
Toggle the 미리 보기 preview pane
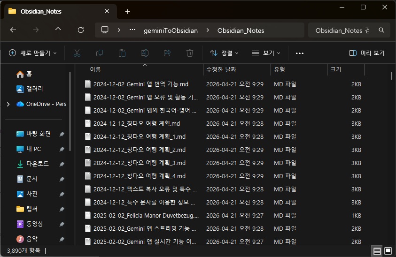(x=366, y=53)
